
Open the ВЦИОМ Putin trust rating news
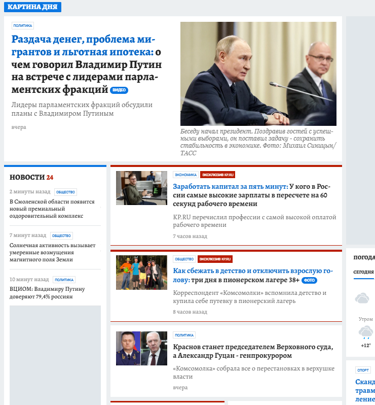[47, 293]
